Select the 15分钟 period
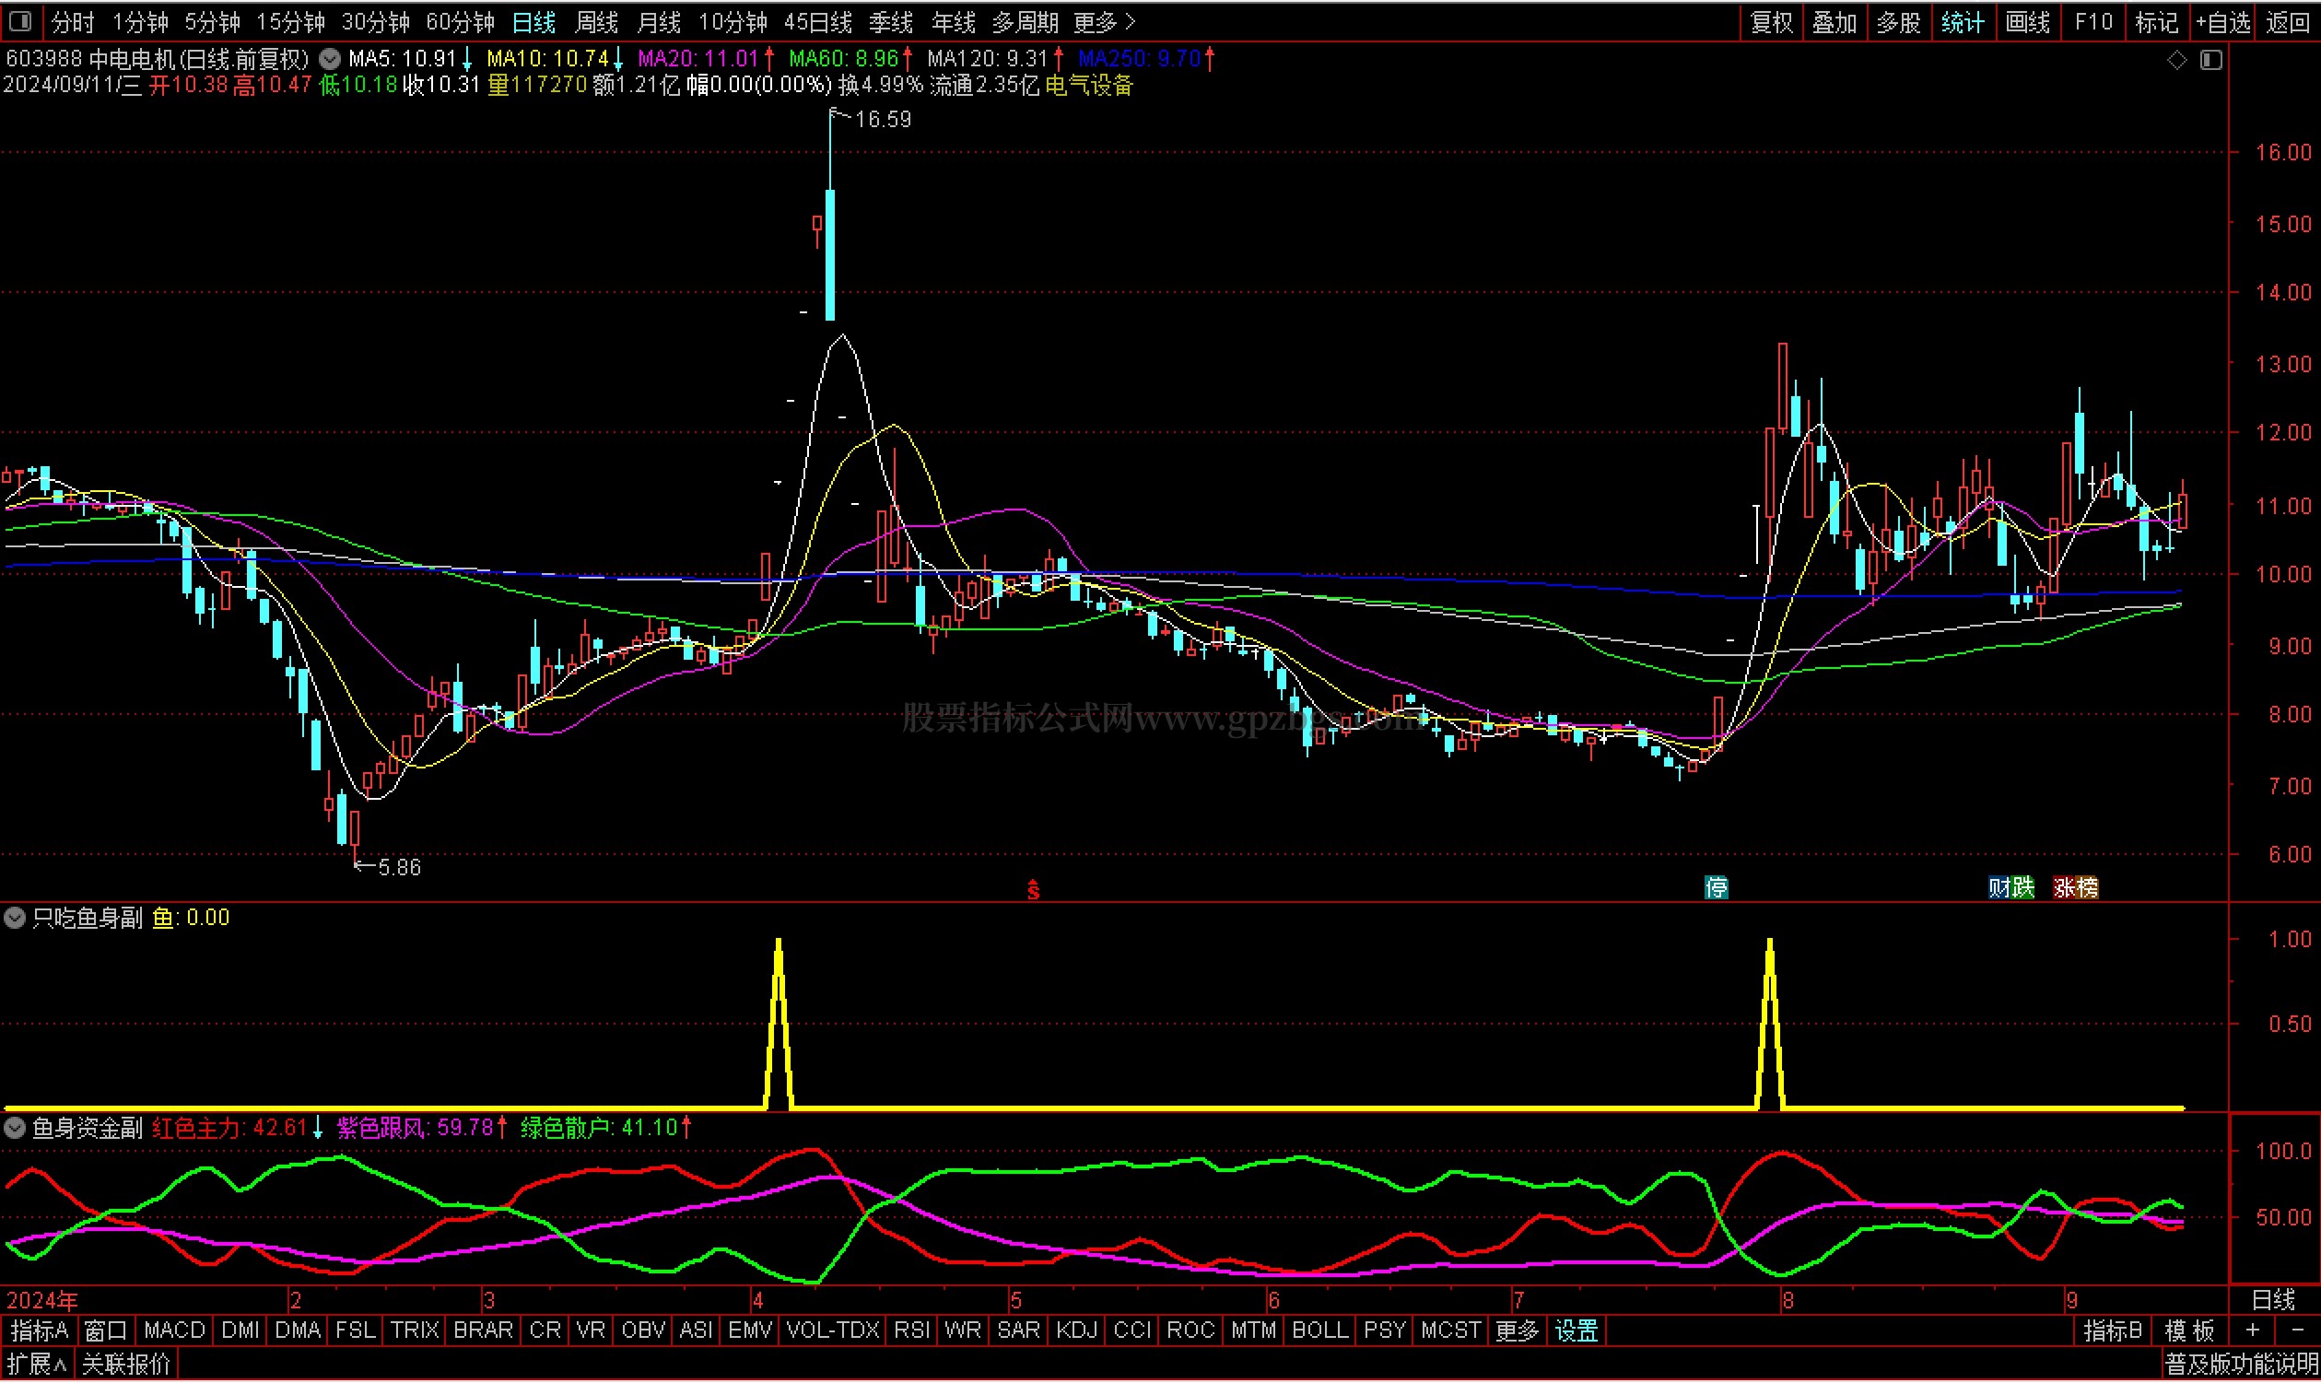The width and height of the screenshot is (2321, 1383). (x=291, y=22)
